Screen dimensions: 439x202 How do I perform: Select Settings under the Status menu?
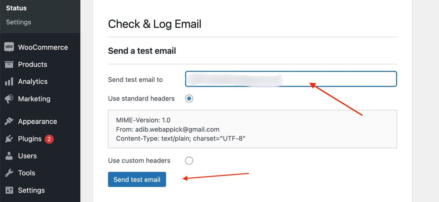[18, 22]
